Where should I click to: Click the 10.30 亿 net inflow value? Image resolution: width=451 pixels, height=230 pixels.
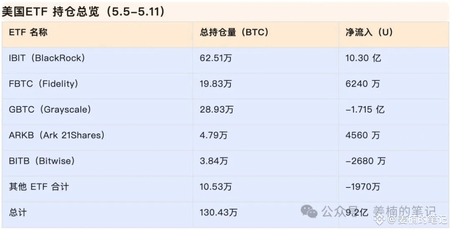click(x=363, y=58)
